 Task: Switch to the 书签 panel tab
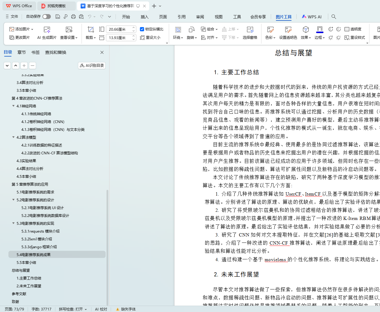36,52
